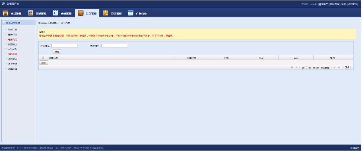Click the last bracketed link in top bar
This screenshot has height=151, width=362.
tap(352, 4)
